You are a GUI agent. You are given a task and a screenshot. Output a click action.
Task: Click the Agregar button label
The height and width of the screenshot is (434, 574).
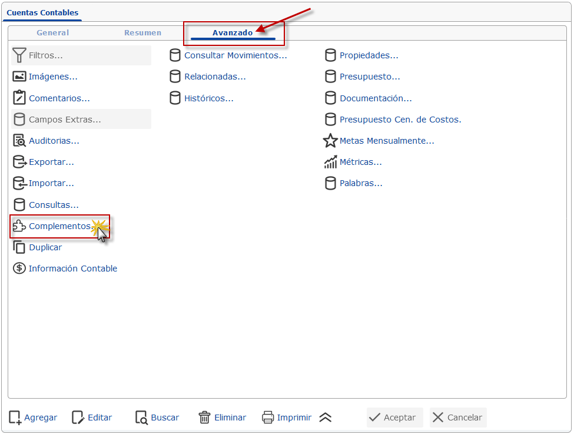pos(41,418)
